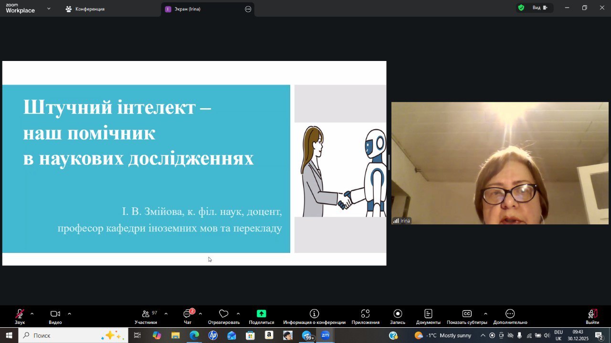Open Информация о конференции info icon
The image size is (611, 343).
(314, 314)
